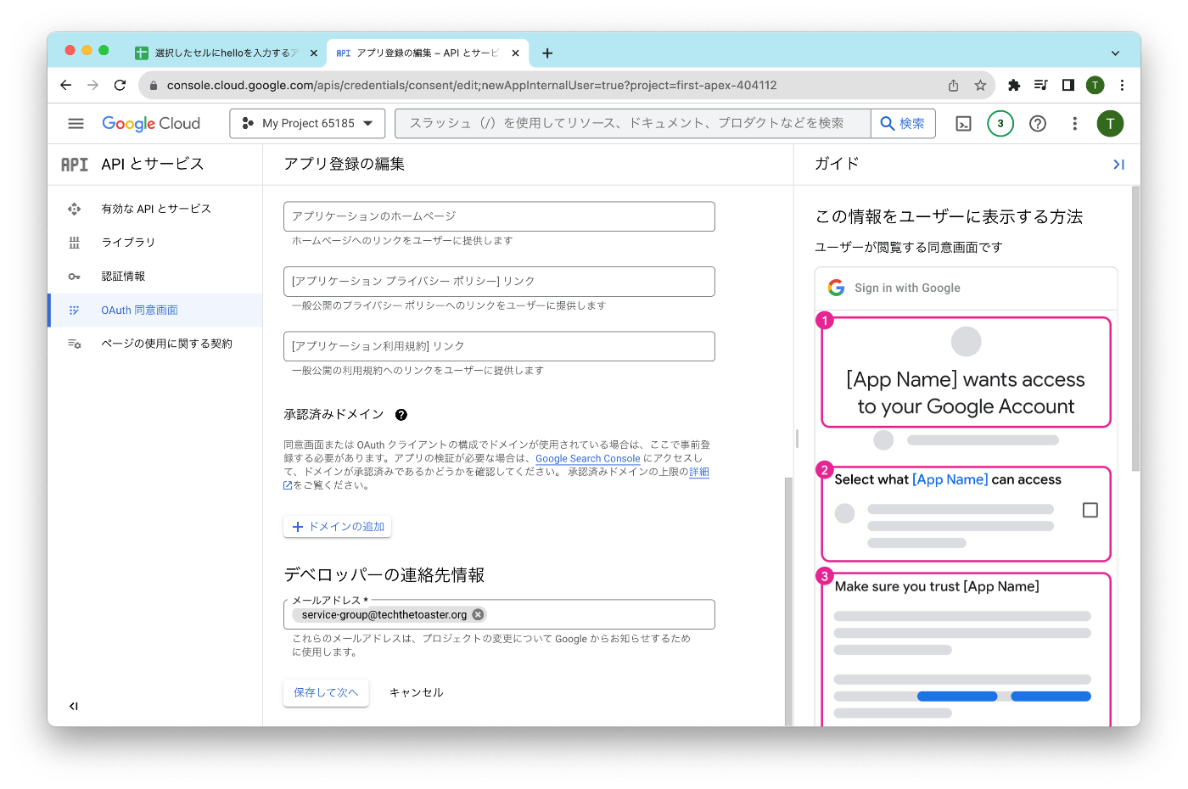This screenshot has width=1188, height=789.
Task: Open the account avatar T in Cloud header
Action: click(1110, 124)
